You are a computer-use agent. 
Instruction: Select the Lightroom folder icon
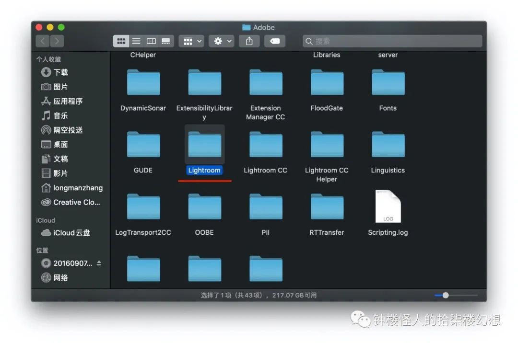pos(204,145)
